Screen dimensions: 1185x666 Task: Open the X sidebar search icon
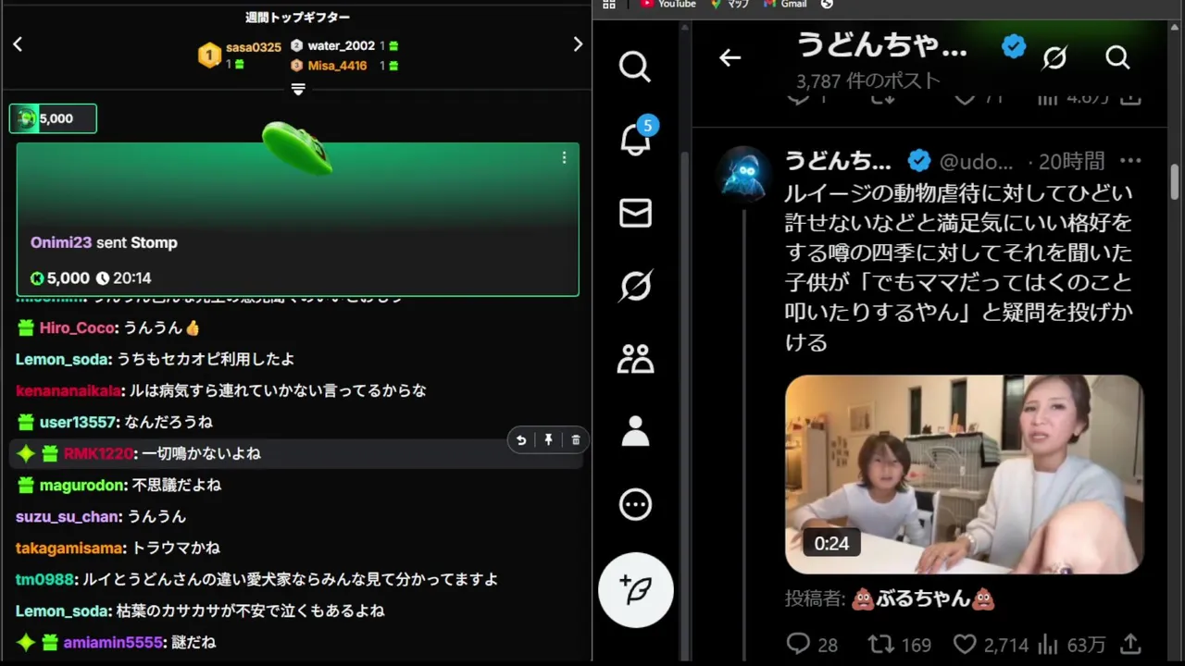[635, 67]
